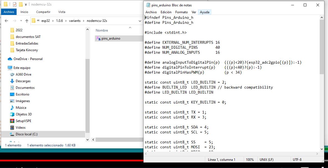Open the Descargas folder
The height and width of the screenshot is (168, 328).
pos(23,81)
